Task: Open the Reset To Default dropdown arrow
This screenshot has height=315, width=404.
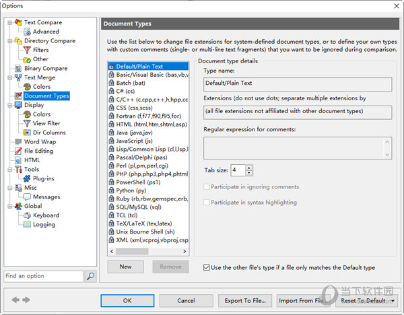Action: (x=393, y=301)
